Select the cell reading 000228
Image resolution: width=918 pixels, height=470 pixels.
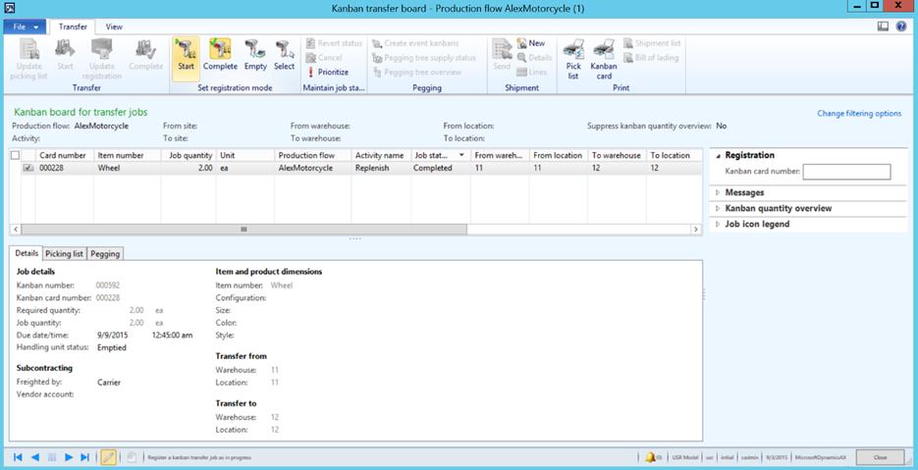(65, 168)
